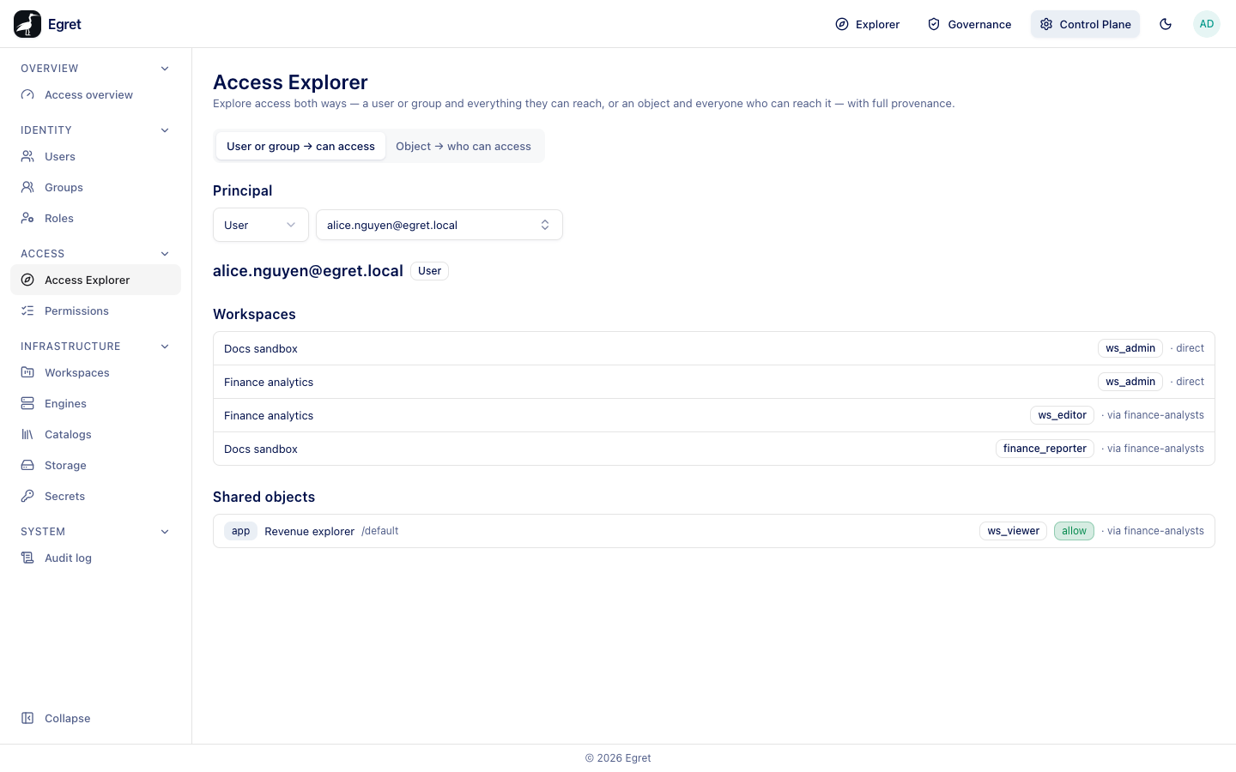The image size is (1236, 772).
Task: Click the ws_viewer role badge
Action: pos(1013,531)
